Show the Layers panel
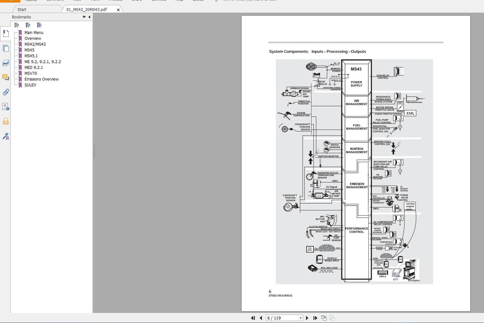This screenshot has width=484, height=323. point(6,63)
